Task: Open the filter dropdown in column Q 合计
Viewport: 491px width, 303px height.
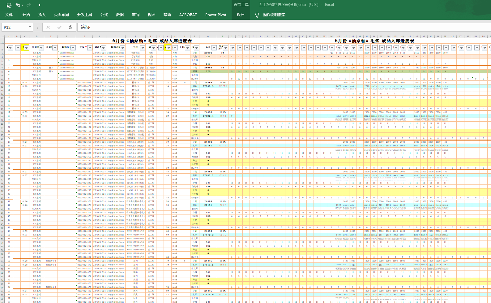Action: [x=214, y=48]
